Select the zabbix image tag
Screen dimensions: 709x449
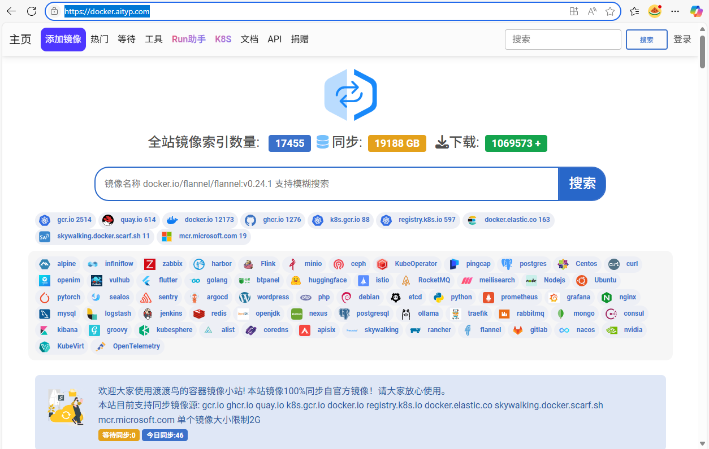click(x=164, y=264)
